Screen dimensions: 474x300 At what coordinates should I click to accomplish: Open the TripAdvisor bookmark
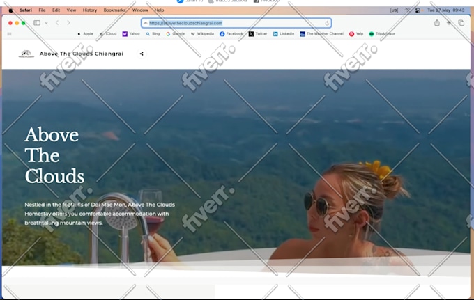382,34
